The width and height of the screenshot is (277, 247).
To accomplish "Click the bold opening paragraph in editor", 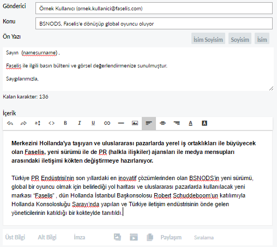I will tap(134, 152).
